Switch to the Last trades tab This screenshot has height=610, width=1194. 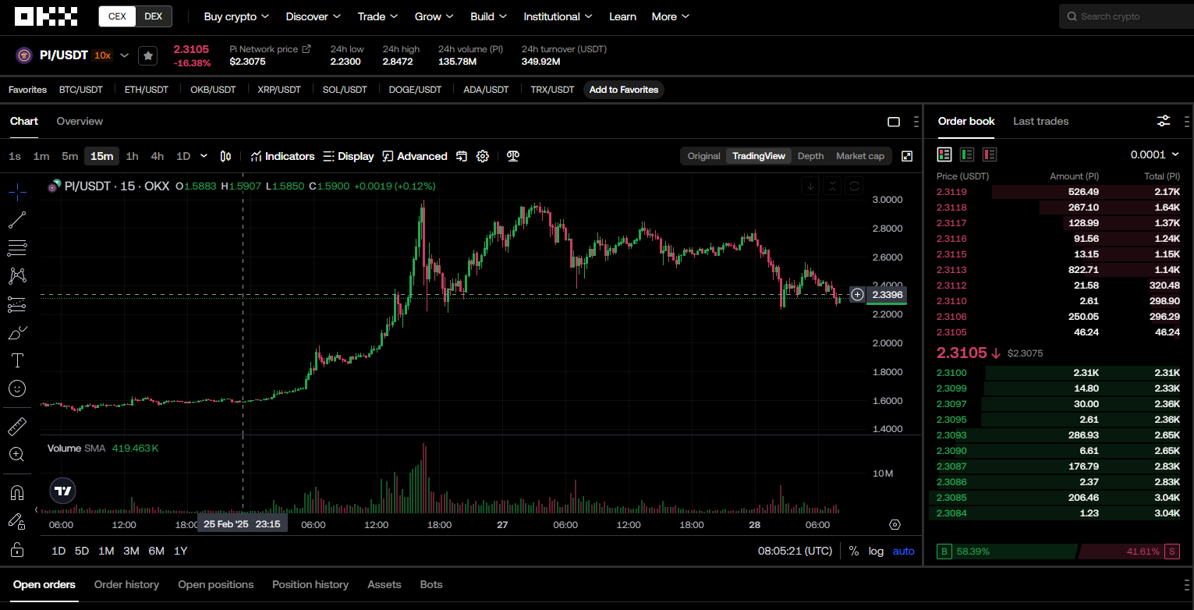(1040, 121)
